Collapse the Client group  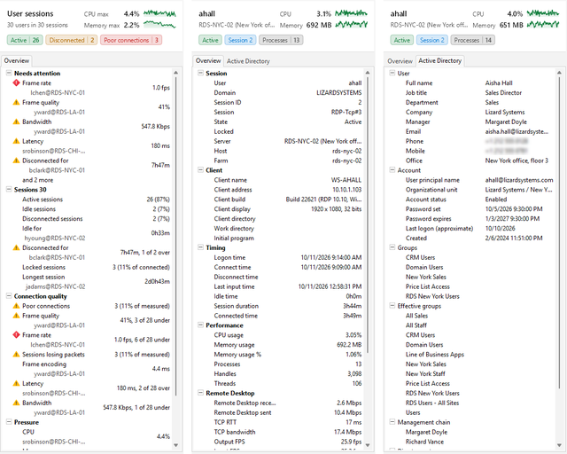(200, 170)
